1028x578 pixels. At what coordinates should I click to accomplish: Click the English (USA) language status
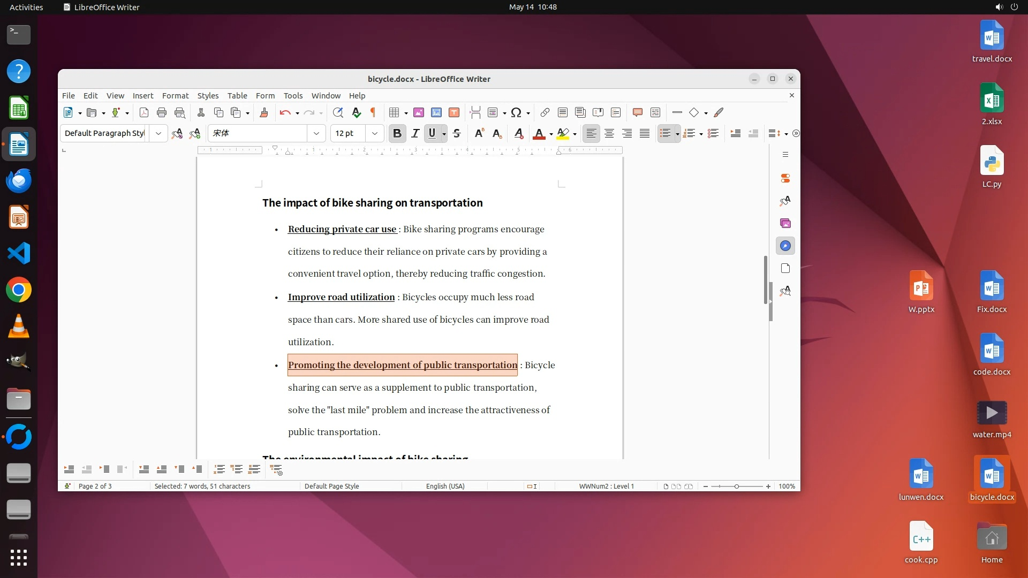click(445, 486)
